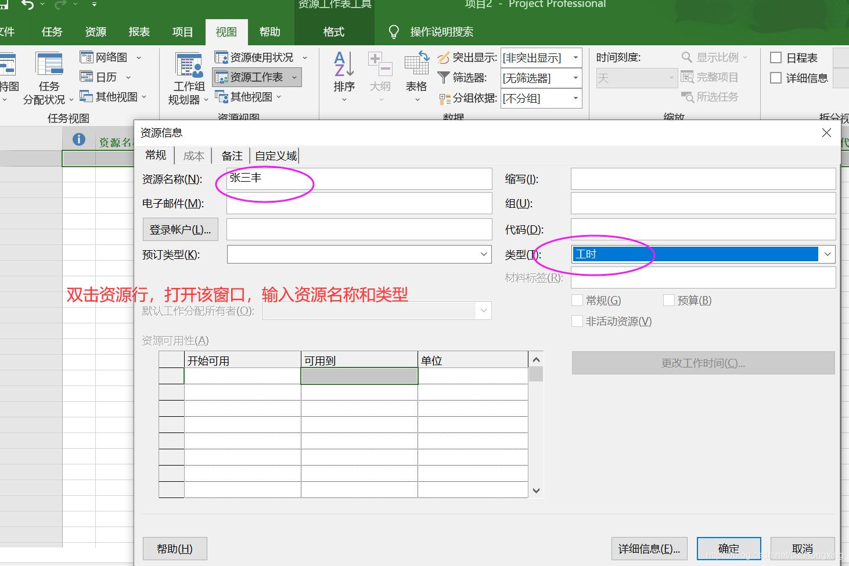Expand the 默认工作分配所有者 dropdown

coord(484,311)
